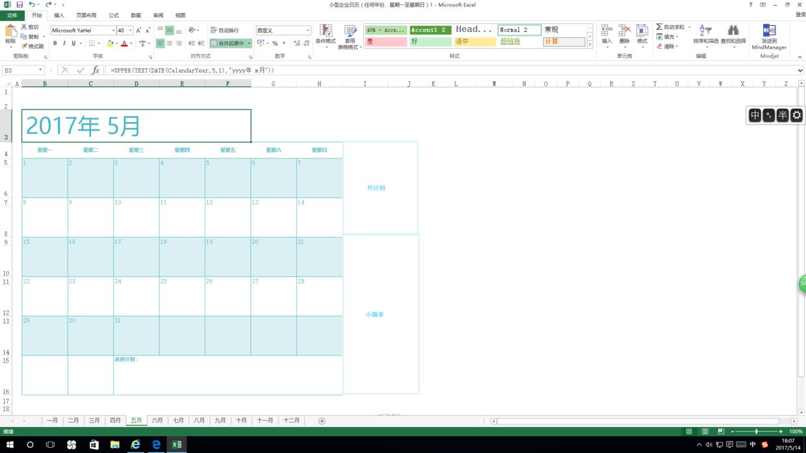806x453 pixels.
Task: Apply percent style format
Action: [x=275, y=43]
